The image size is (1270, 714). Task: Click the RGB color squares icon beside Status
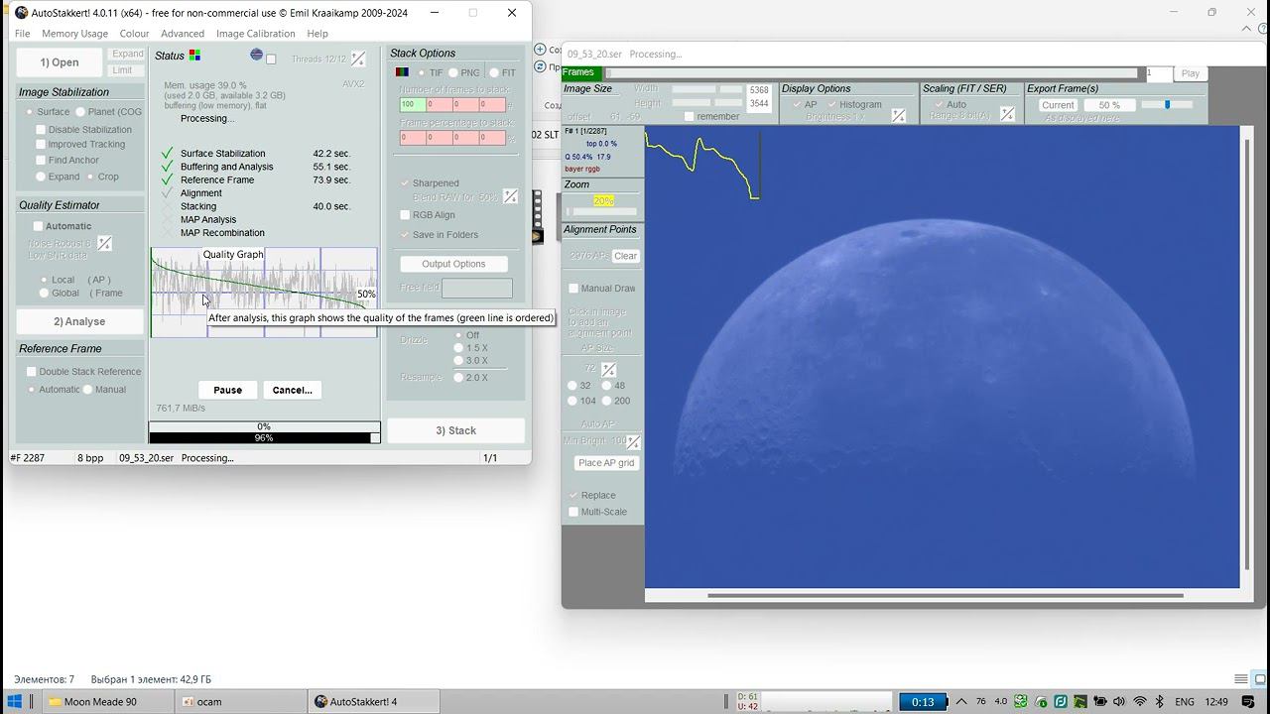pyautogui.click(x=194, y=56)
